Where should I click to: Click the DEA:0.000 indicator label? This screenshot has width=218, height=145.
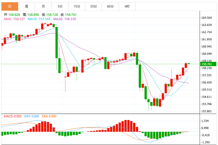pos(49,116)
